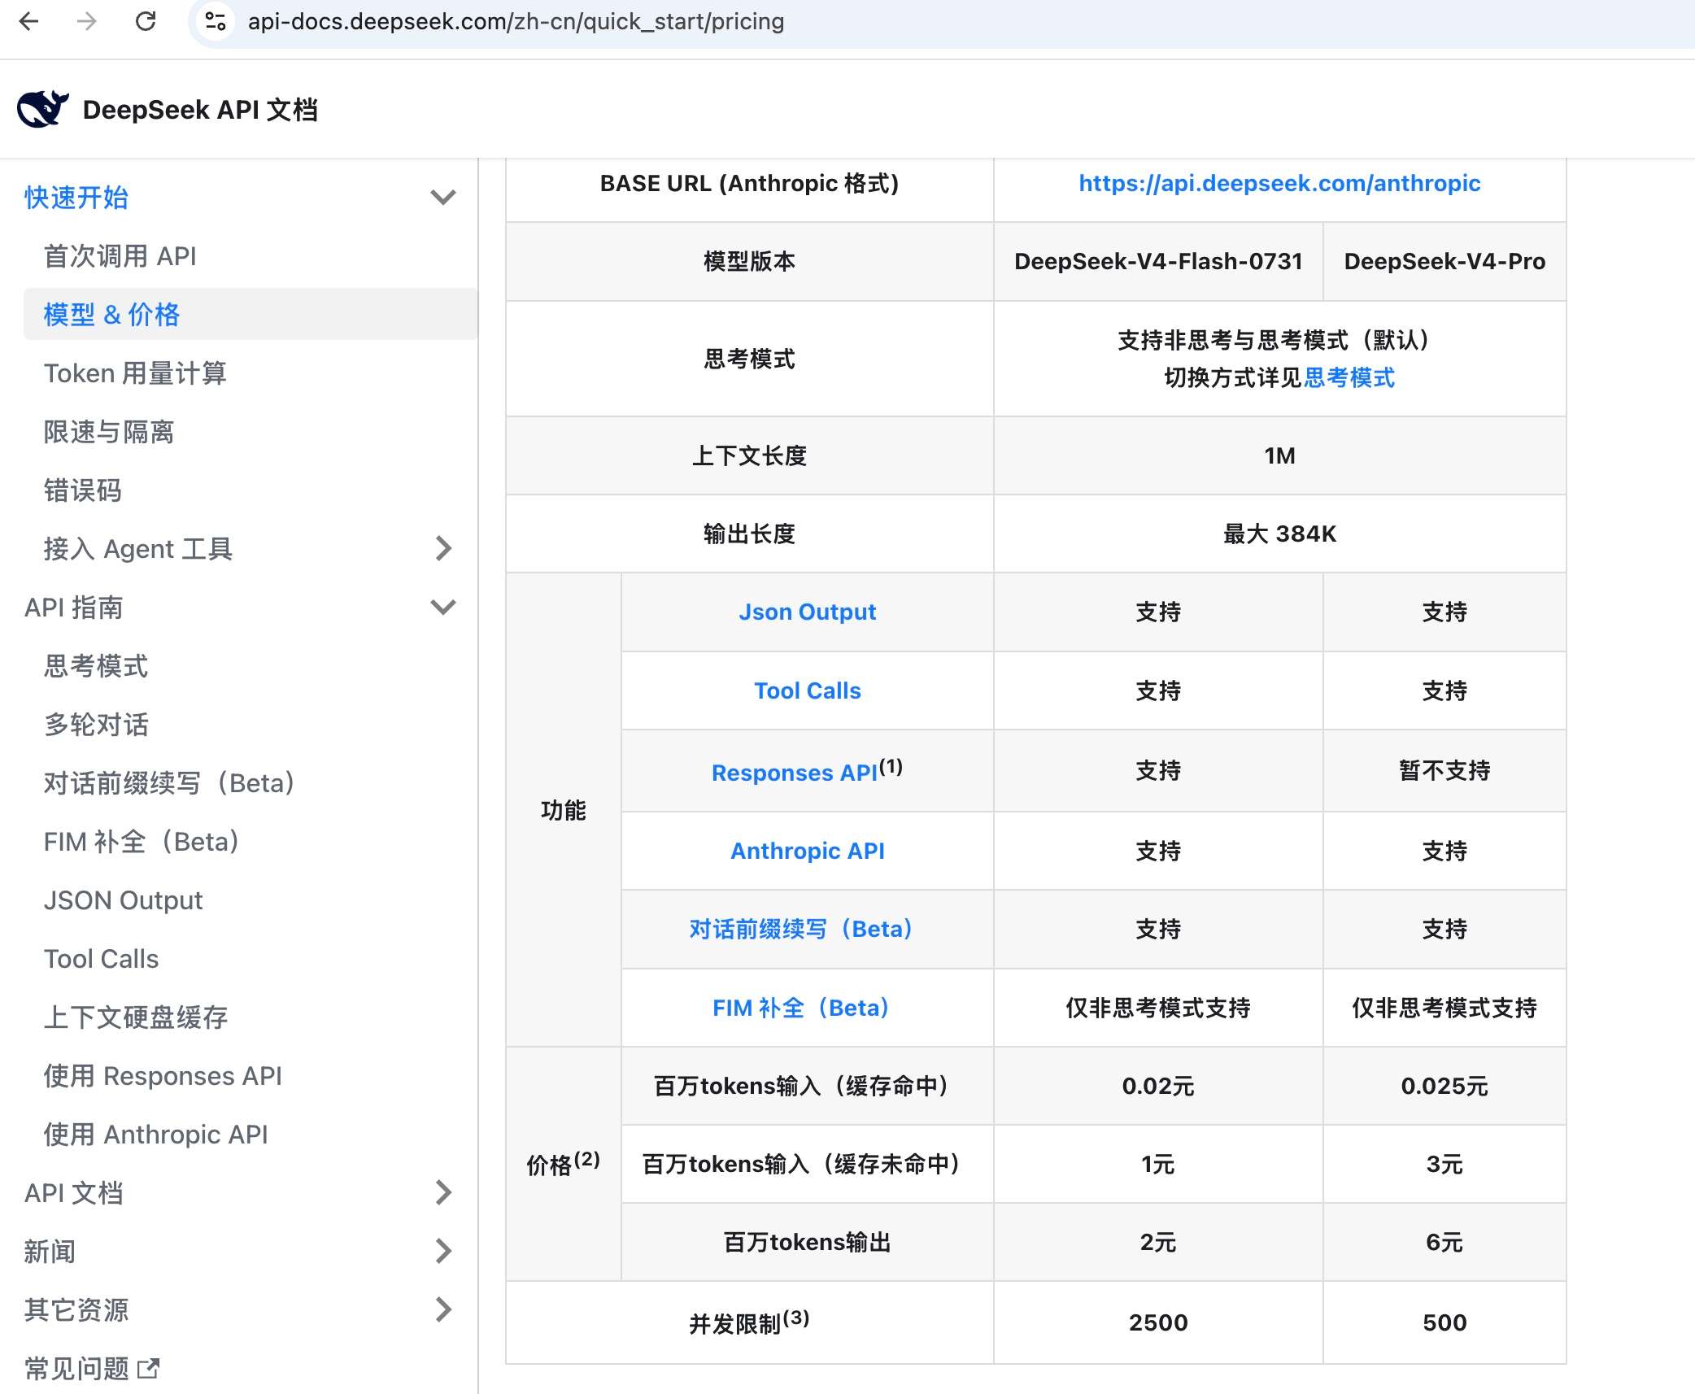The height and width of the screenshot is (1394, 1695).
Task: Reload the page with the refresh icon
Action: [x=146, y=21]
